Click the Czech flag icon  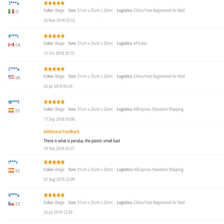click(x=11, y=203)
